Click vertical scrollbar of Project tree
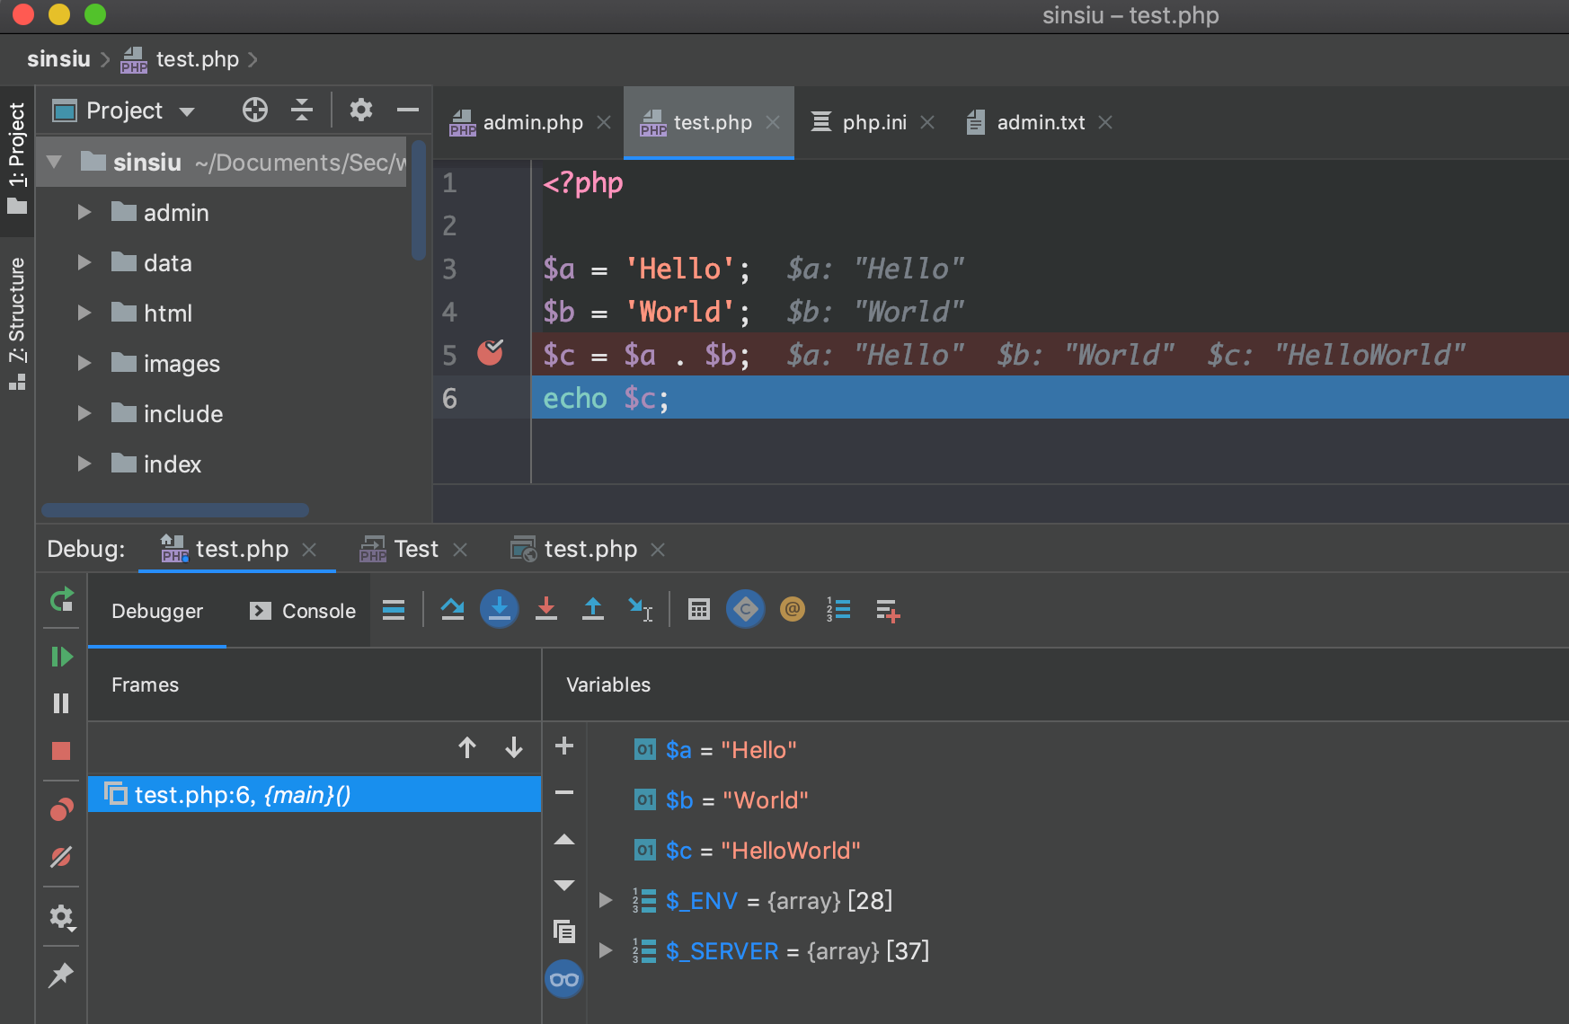Screen dimensions: 1569x1024 click(x=418, y=199)
